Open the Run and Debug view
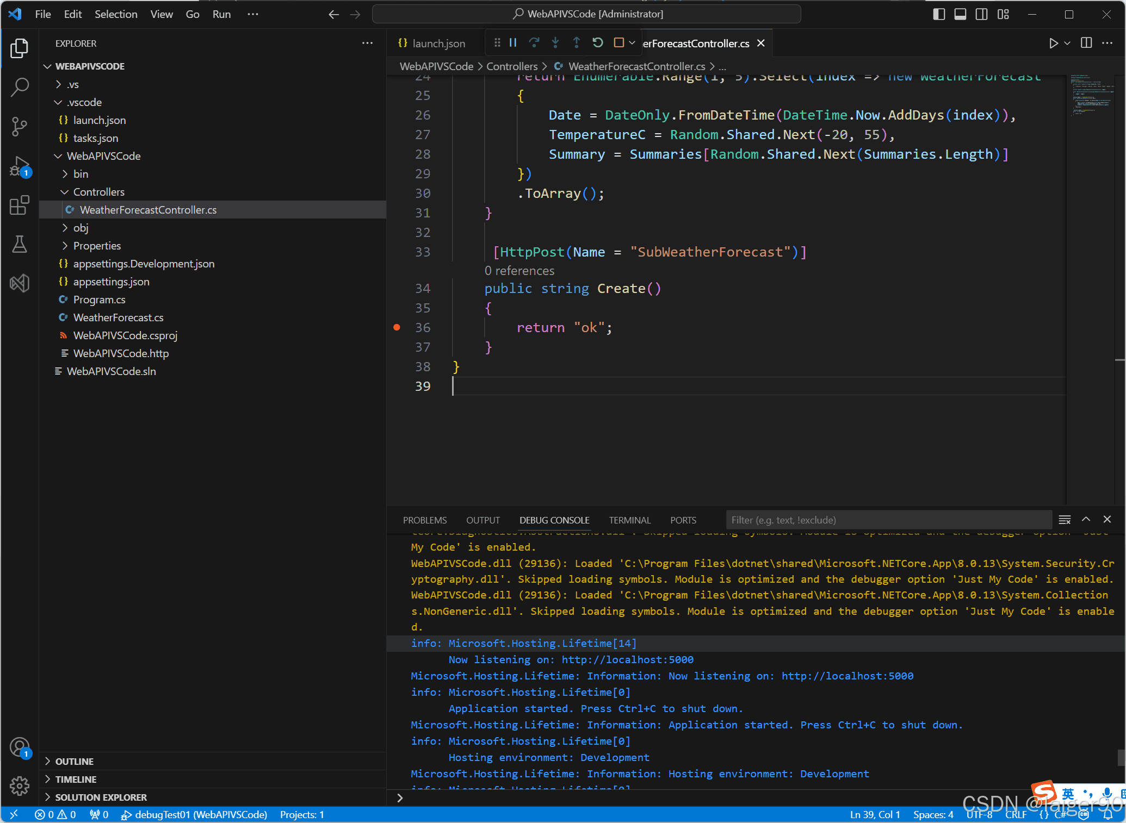The width and height of the screenshot is (1126, 823). (x=20, y=166)
